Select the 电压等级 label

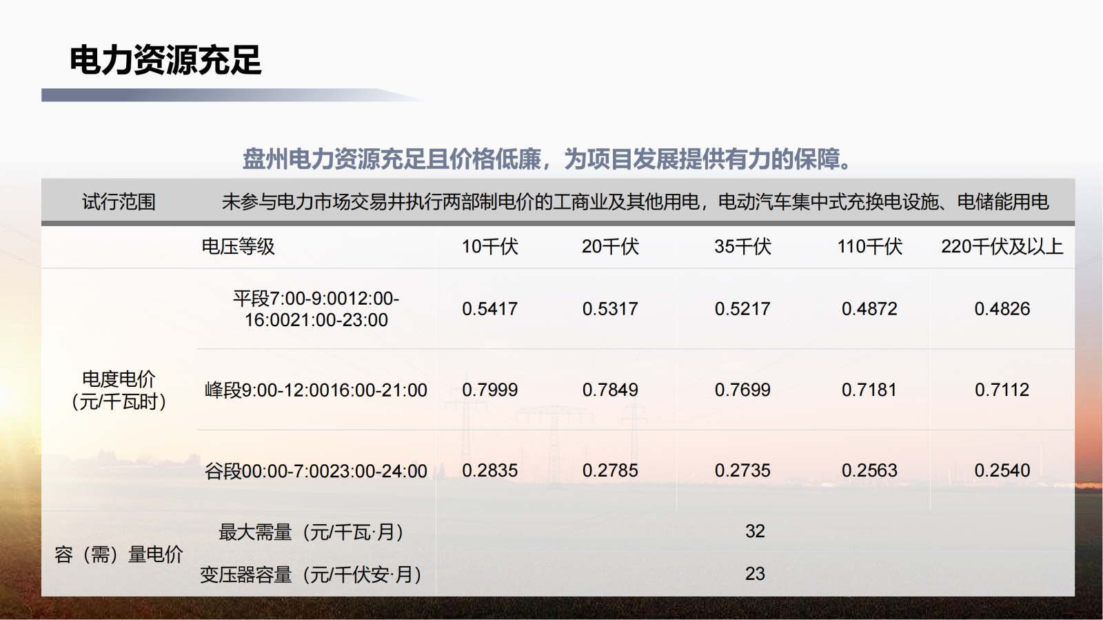click(x=238, y=246)
